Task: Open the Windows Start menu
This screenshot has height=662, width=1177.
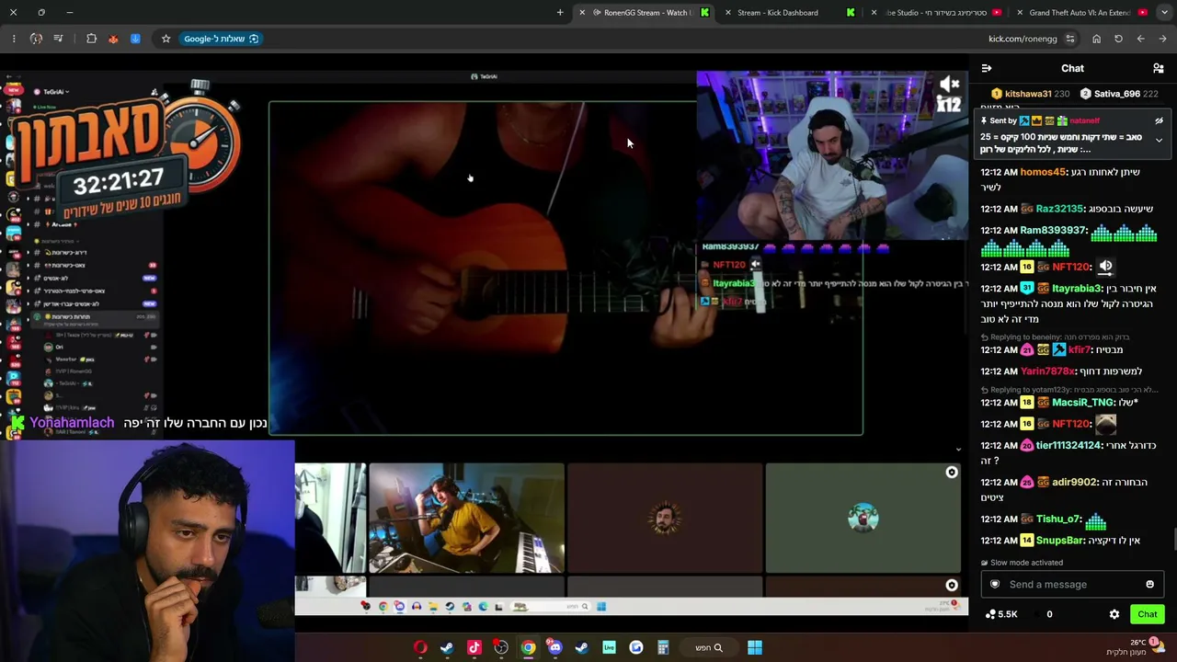Action: [754, 647]
